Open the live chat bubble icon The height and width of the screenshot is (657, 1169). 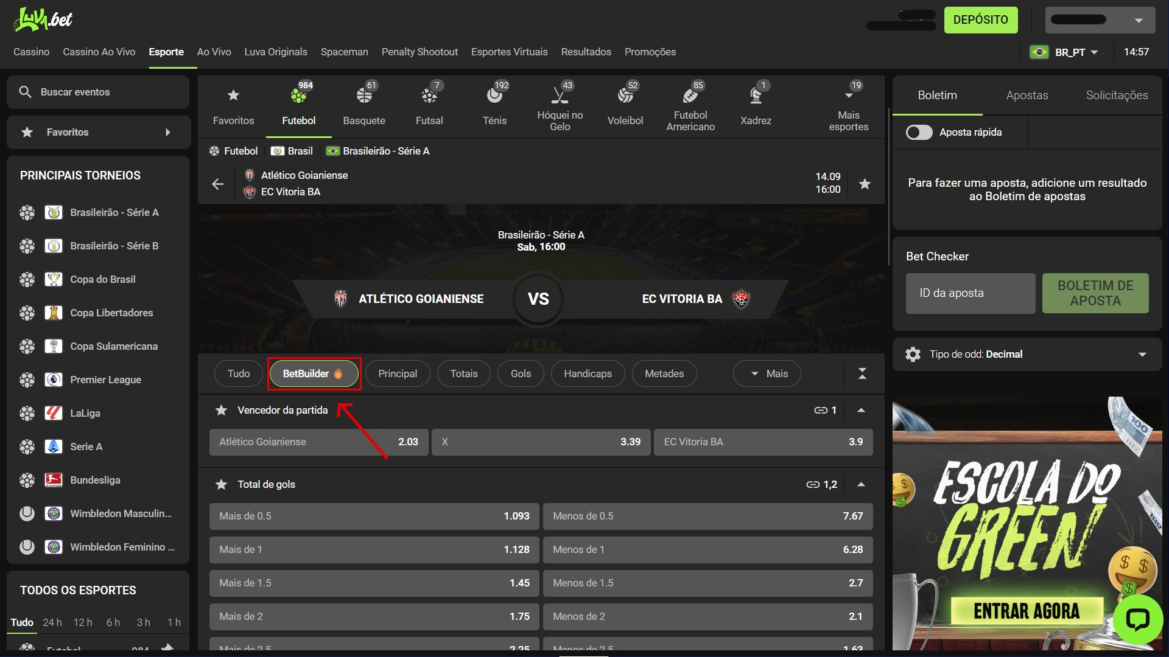pos(1137,620)
